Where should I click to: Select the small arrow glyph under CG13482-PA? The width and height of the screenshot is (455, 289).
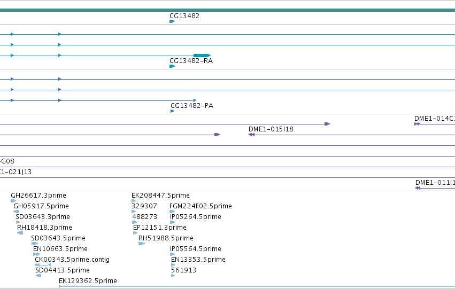point(172,111)
